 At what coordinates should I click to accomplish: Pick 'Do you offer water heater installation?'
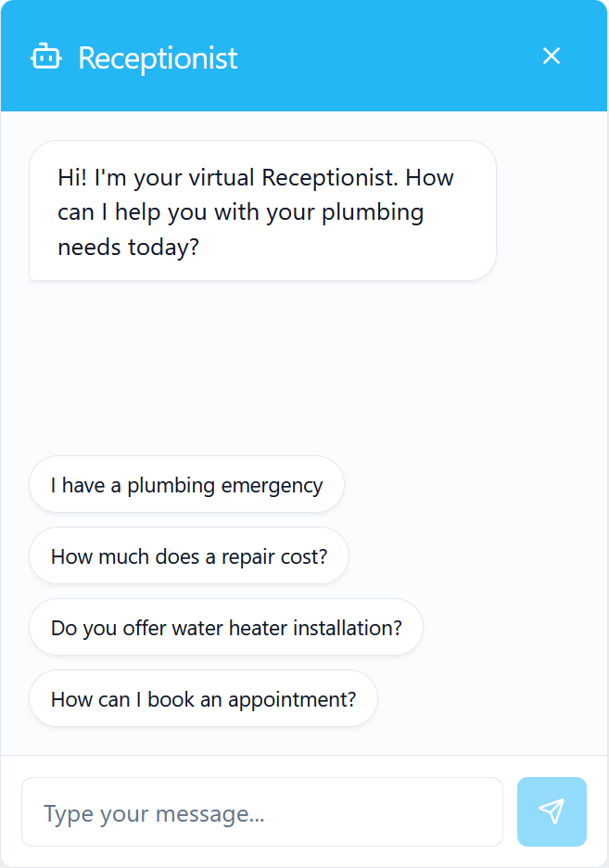(225, 627)
